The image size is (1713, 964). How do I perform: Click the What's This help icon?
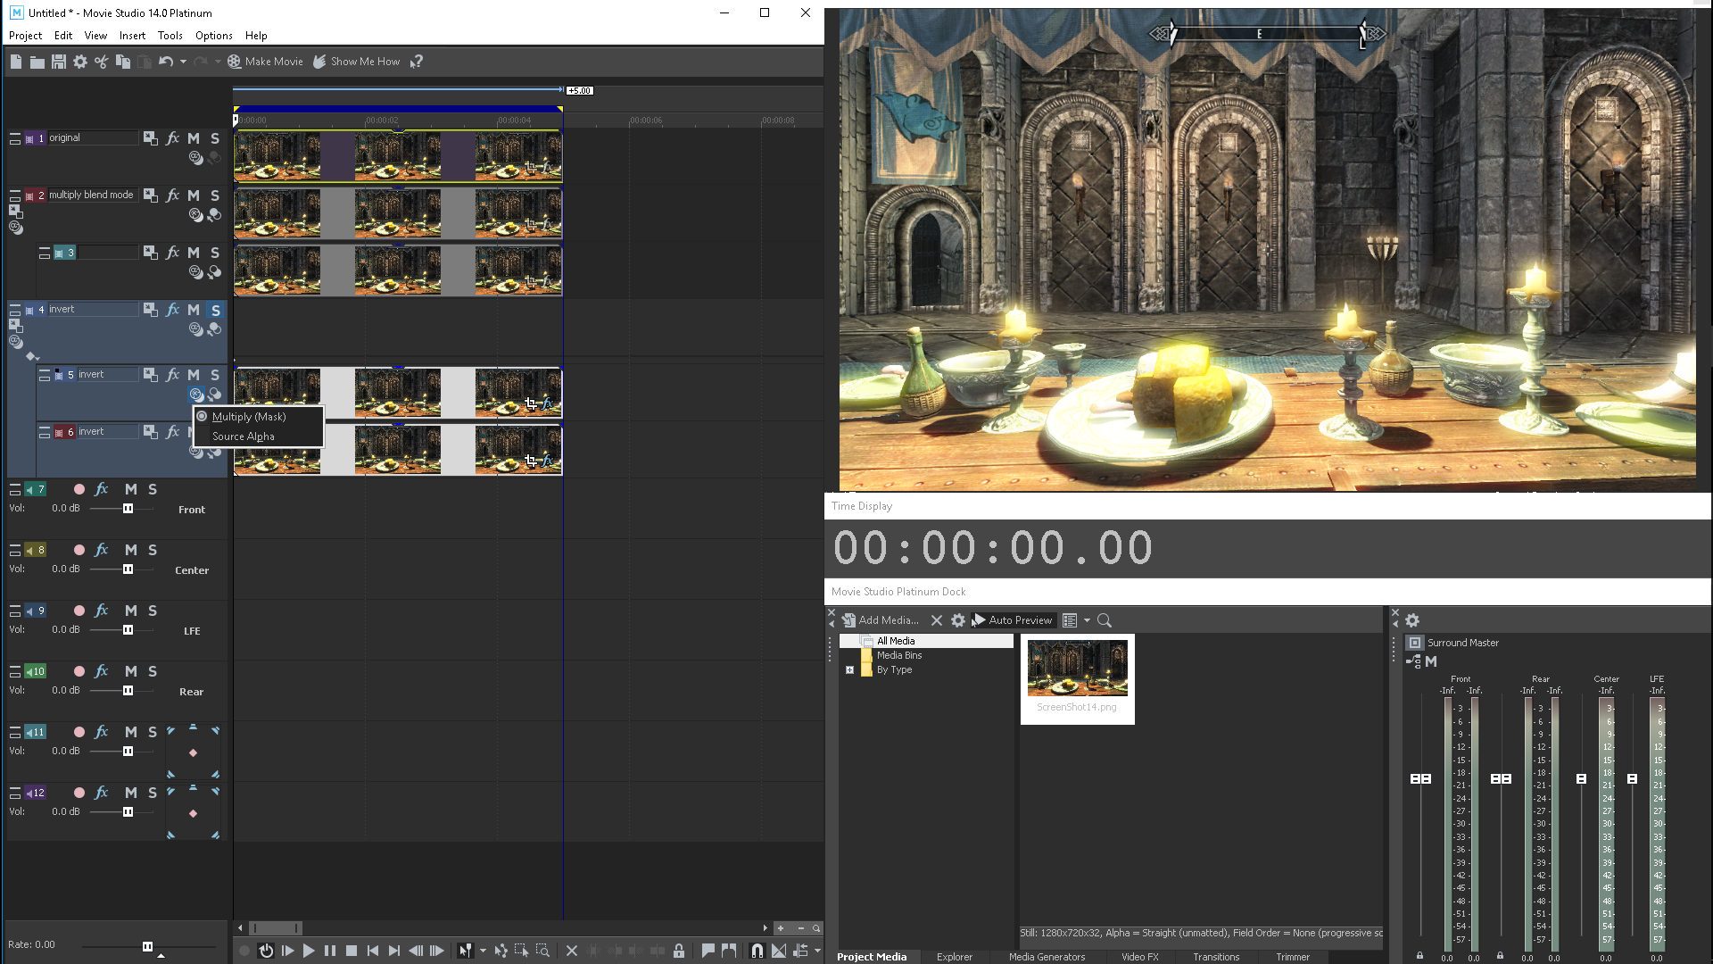pyautogui.click(x=416, y=62)
